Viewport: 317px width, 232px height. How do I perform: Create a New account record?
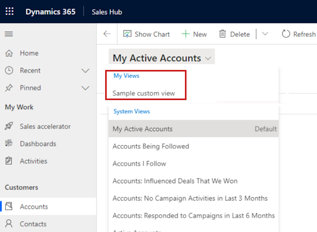click(194, 34)
